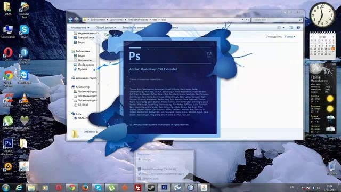Expand address bar history dropdown

pyautogui.click(x=242, y=20)
